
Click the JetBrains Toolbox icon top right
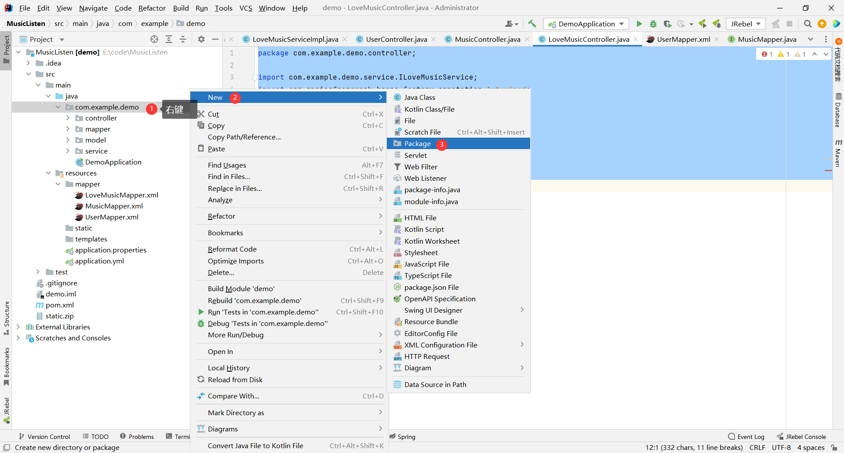click(x=836, y=24)
